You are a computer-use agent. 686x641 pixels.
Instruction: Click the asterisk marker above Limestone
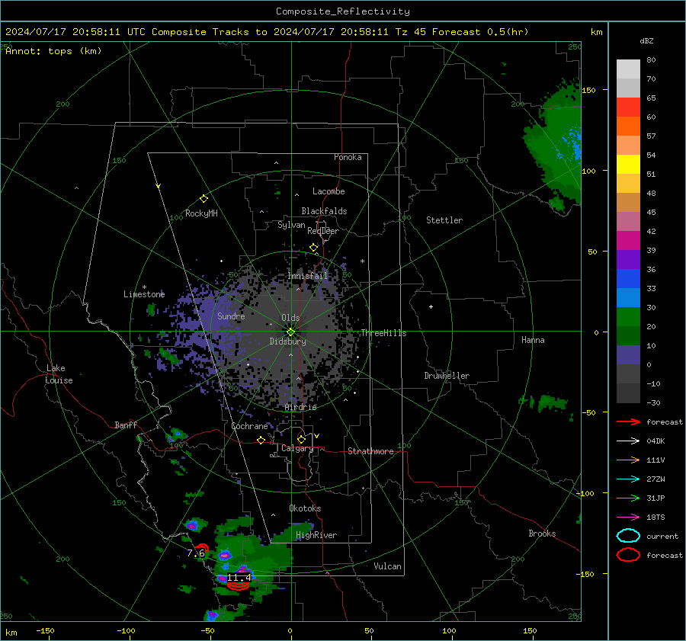click(144, 287)
